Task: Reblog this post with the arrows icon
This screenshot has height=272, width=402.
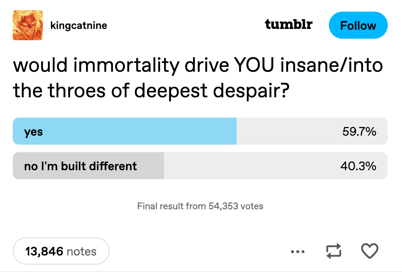Action: (x=333, y=251)
